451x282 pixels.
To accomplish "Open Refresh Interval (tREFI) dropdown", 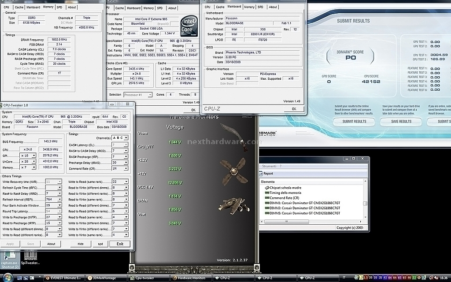I will 59,200.
